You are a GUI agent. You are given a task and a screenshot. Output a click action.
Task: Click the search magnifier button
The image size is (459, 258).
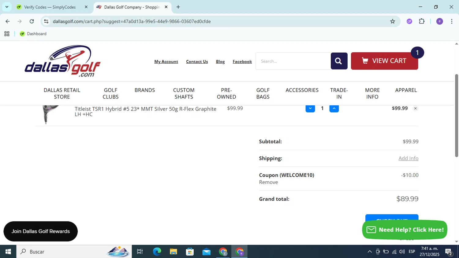339,61
